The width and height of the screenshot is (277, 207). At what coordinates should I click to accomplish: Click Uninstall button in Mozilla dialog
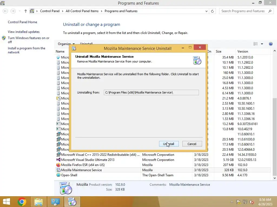point(169,144)
